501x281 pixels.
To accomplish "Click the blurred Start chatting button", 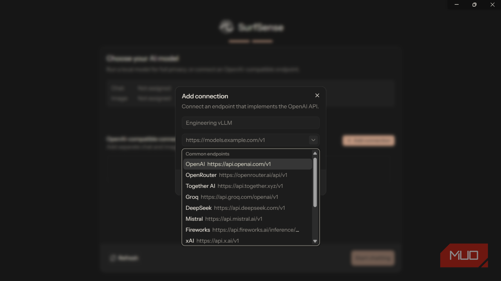I will click(x=373, y=258).
